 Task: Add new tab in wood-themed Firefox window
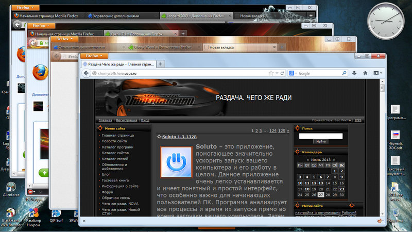coord(282,47)
